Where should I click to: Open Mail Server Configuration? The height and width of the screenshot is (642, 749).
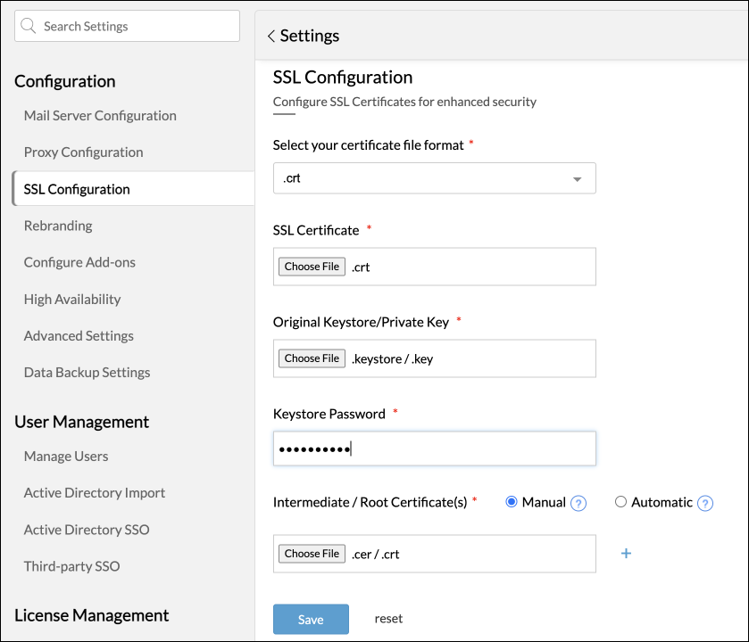(100, 116)
